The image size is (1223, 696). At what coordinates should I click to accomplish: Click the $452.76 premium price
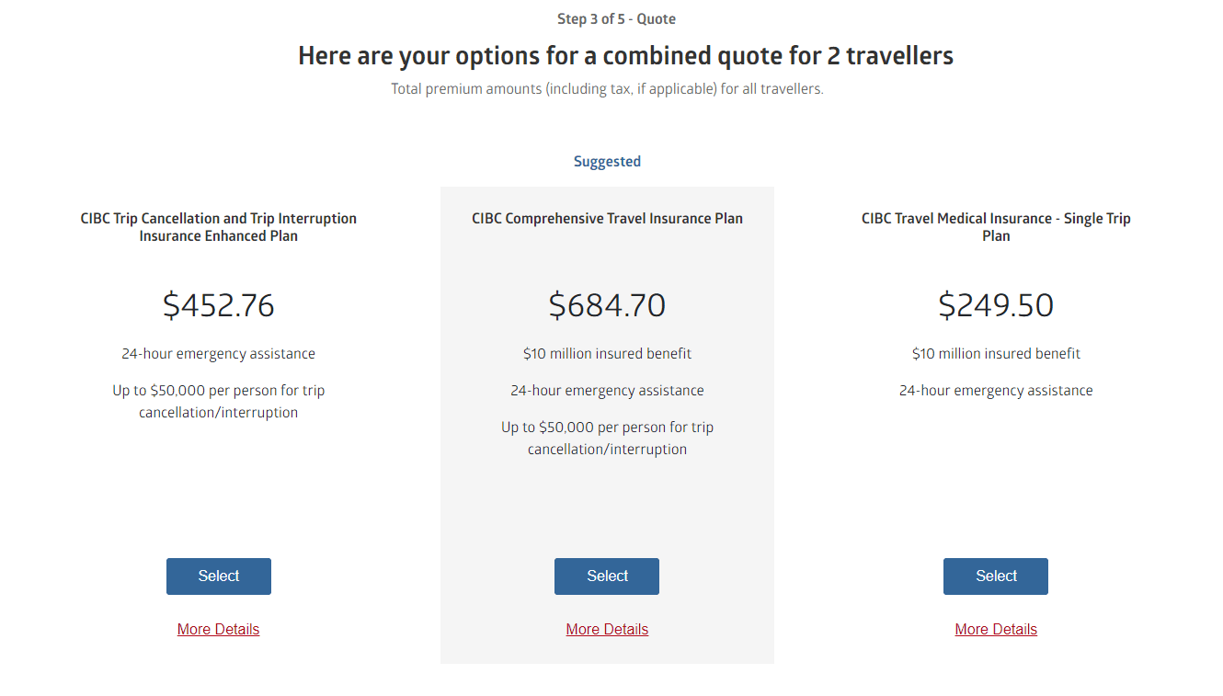[x=218, y=304]
